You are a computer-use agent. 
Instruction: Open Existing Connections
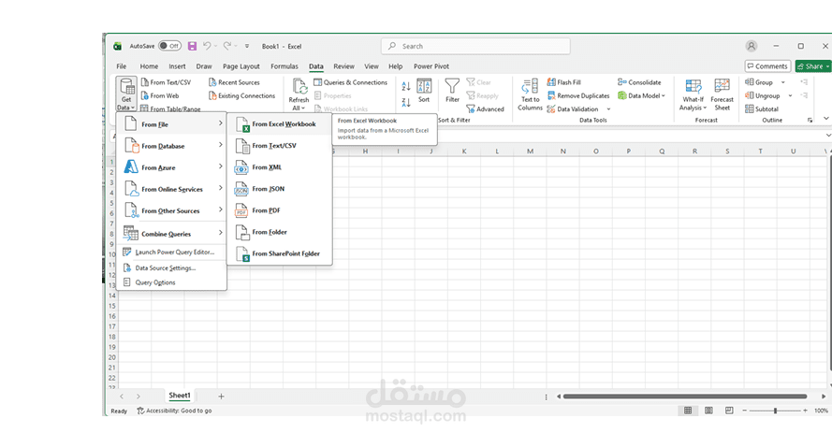(x=242, y=96)
